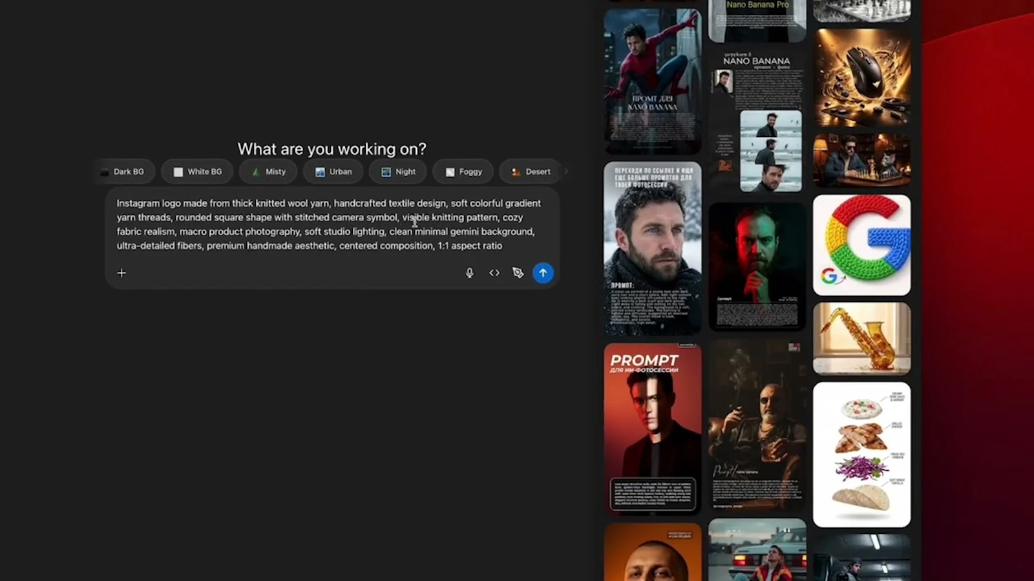Open the man sitting by car thumbnail

757,550
